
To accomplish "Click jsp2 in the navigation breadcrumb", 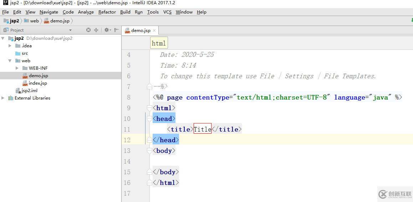I will pyautogui.click(x=15, y=21).
